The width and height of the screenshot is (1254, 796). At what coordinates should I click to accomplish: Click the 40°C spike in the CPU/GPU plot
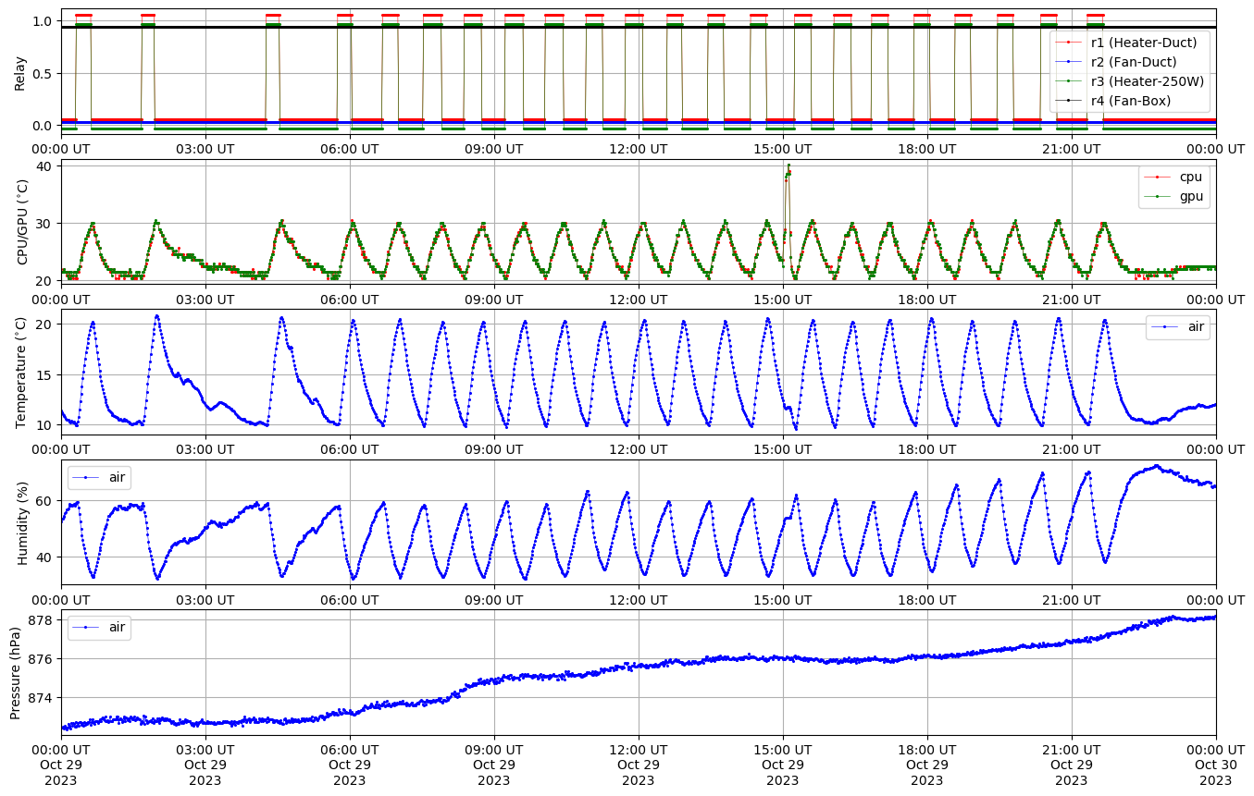click(x=788, y=167)
